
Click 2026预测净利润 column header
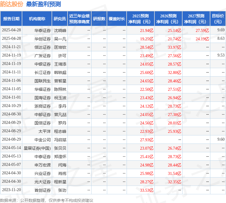click(168, 19)
